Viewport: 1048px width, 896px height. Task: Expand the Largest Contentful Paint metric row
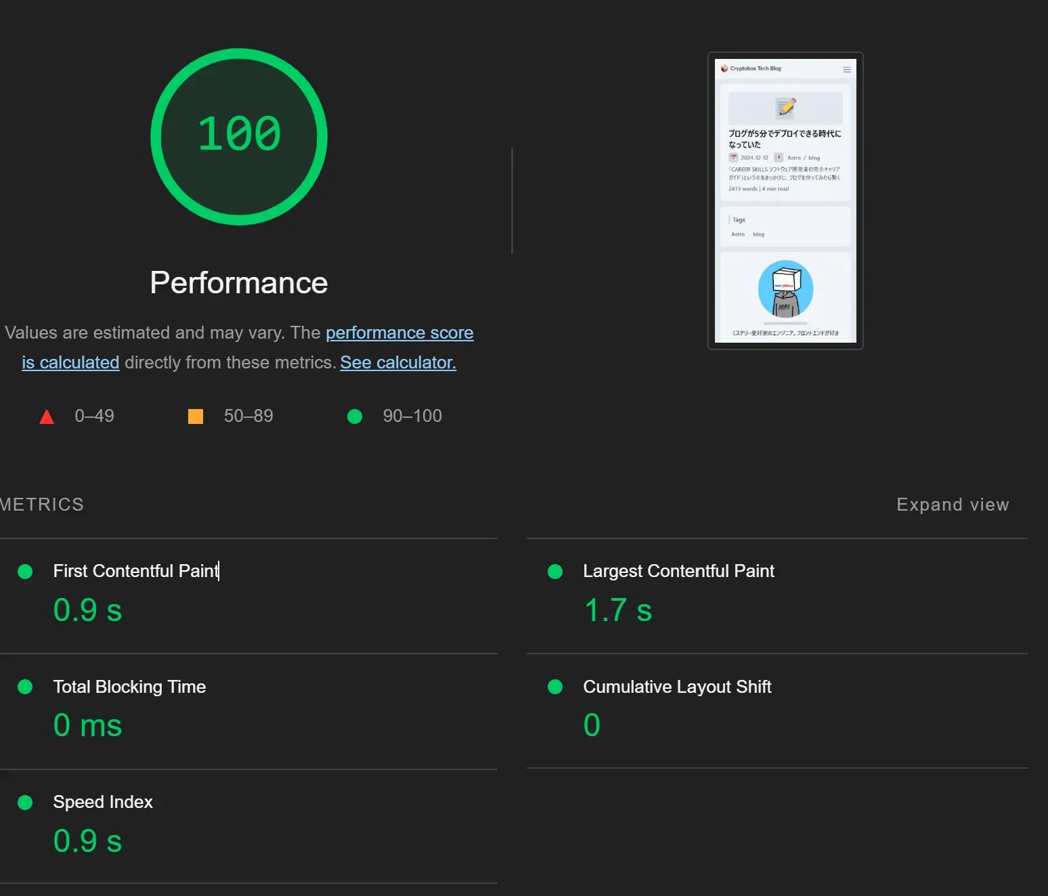pos(678,571)
